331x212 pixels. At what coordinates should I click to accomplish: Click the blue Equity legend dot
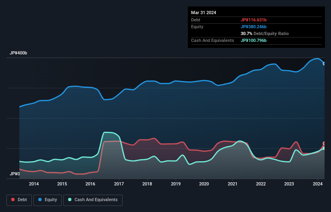[x=40, y=200]
